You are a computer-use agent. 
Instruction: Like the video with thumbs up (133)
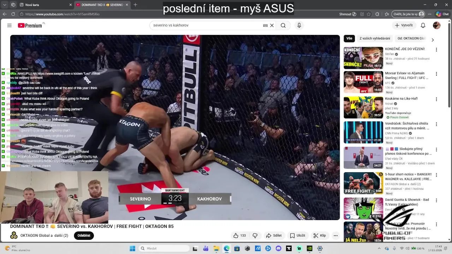(x=239, y=236)
